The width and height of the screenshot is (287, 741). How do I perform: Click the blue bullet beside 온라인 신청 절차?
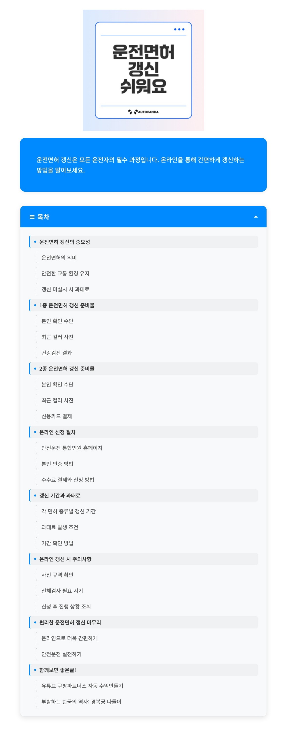tap(34, 432)
